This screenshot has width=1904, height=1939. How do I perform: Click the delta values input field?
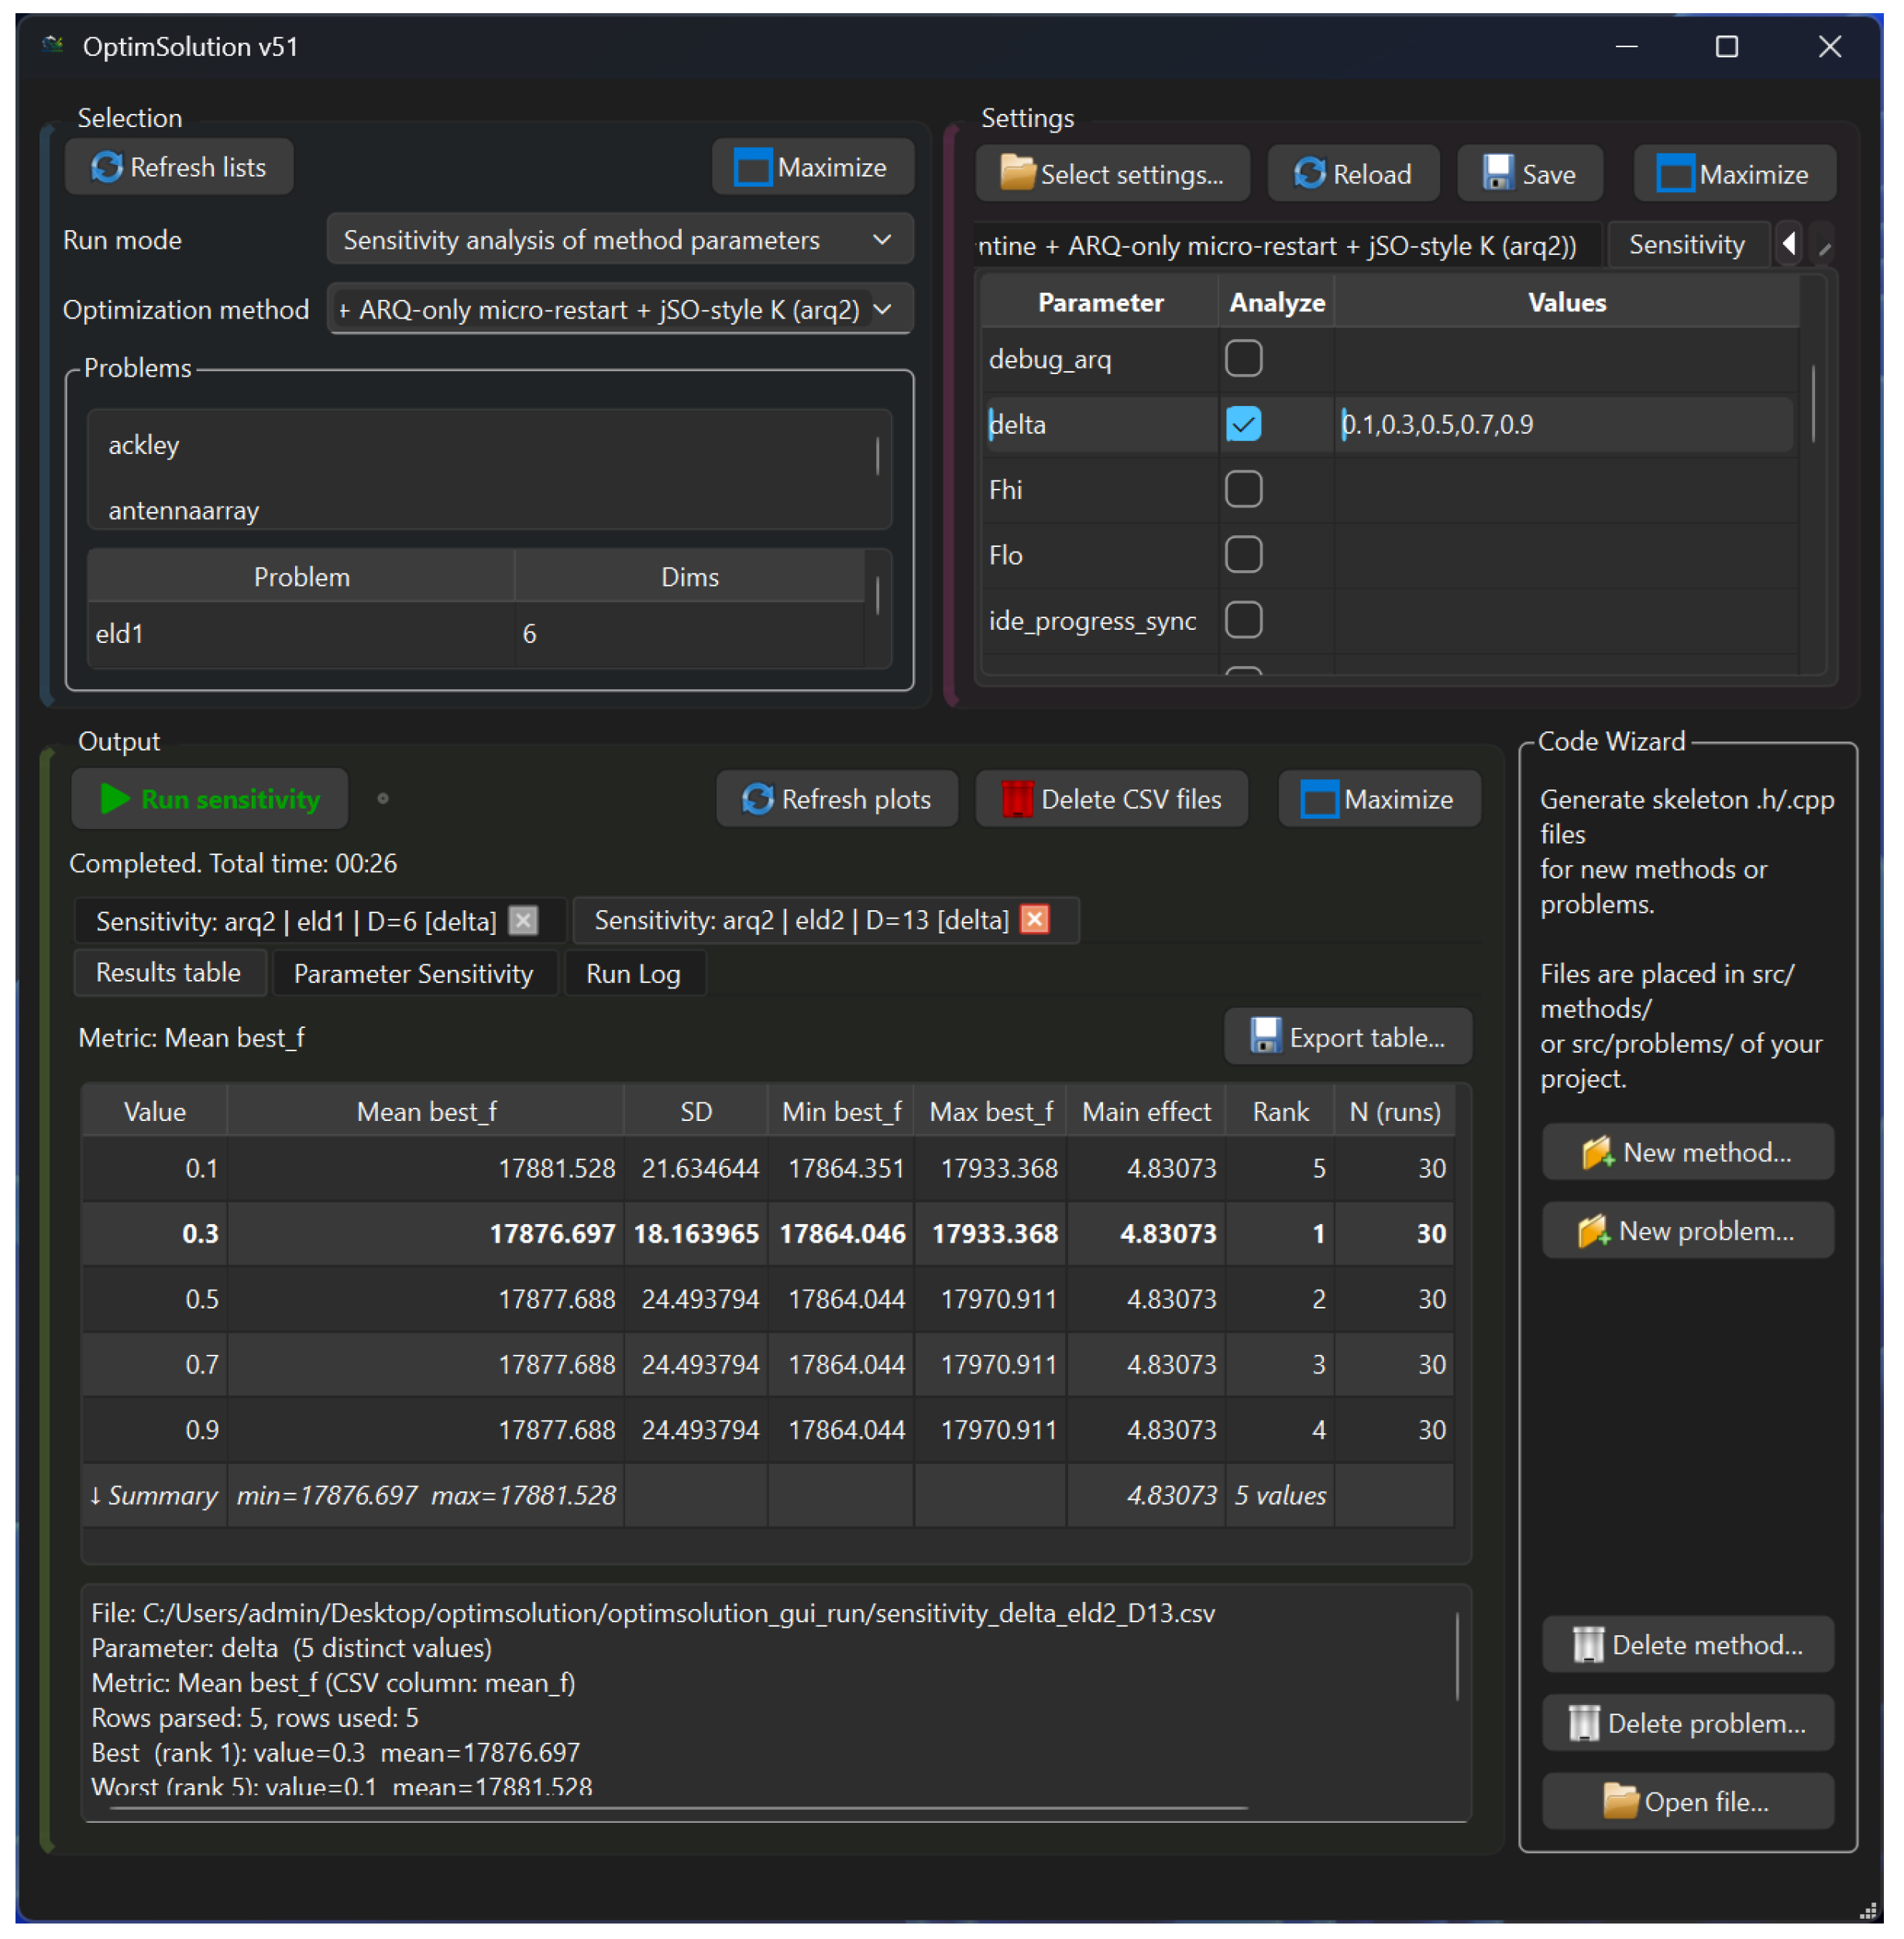point(1563,424)
